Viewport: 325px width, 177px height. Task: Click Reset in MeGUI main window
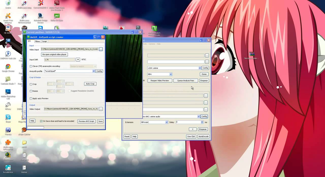point(127,136)
